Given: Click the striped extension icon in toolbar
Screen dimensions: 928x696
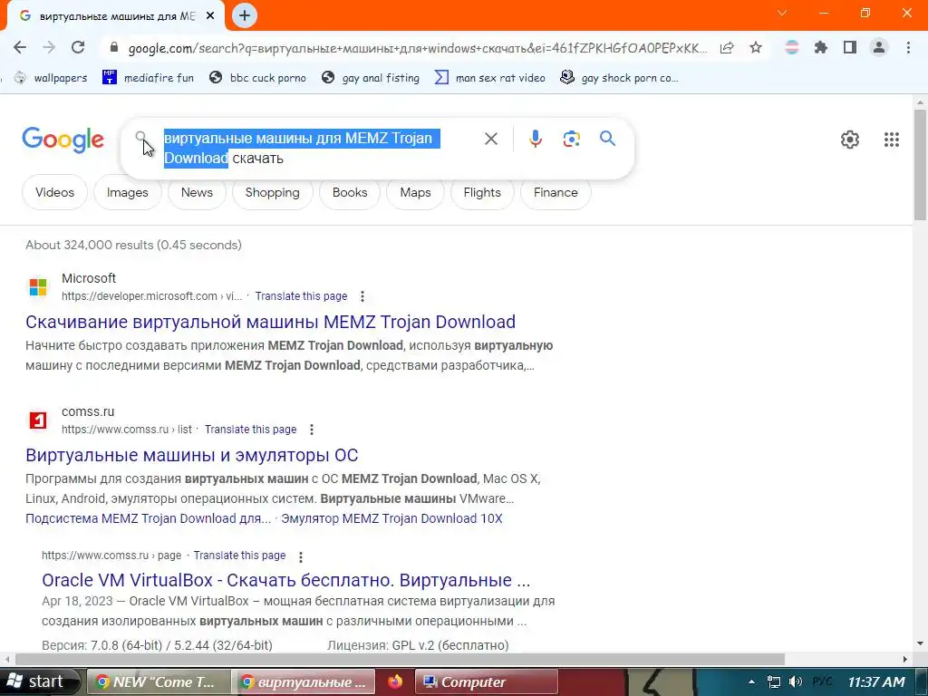Looking at the screenshot, I should 791,48.
